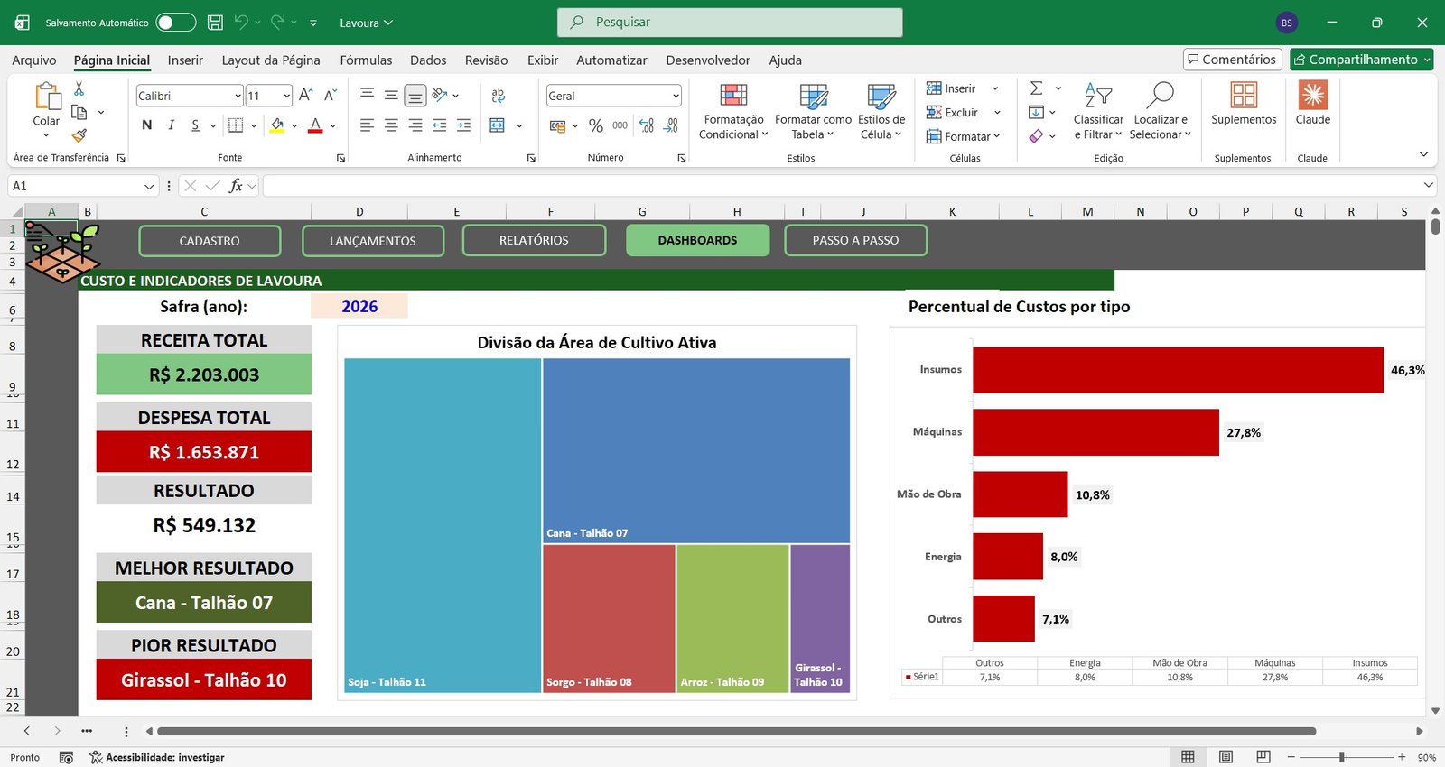
Task: Open the font name Calibri dropdown
Action: coord(238,96)
